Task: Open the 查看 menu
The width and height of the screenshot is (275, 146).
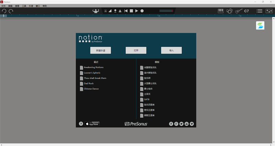Action: click(x=17, y=6)
